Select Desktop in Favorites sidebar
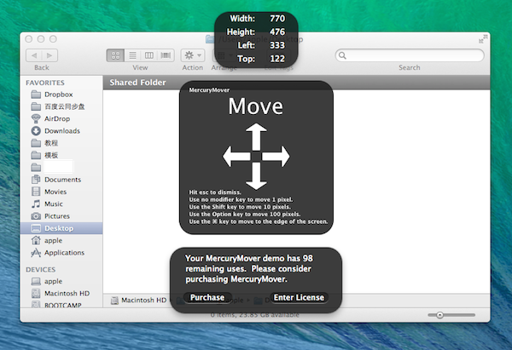This screenshot has width=512, height=350. click(61, 228)
